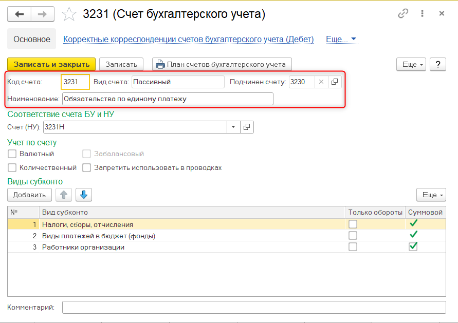Open the vertical three-dot menu
The width and height of the screenshot is (458, 323).
[423, 14]
